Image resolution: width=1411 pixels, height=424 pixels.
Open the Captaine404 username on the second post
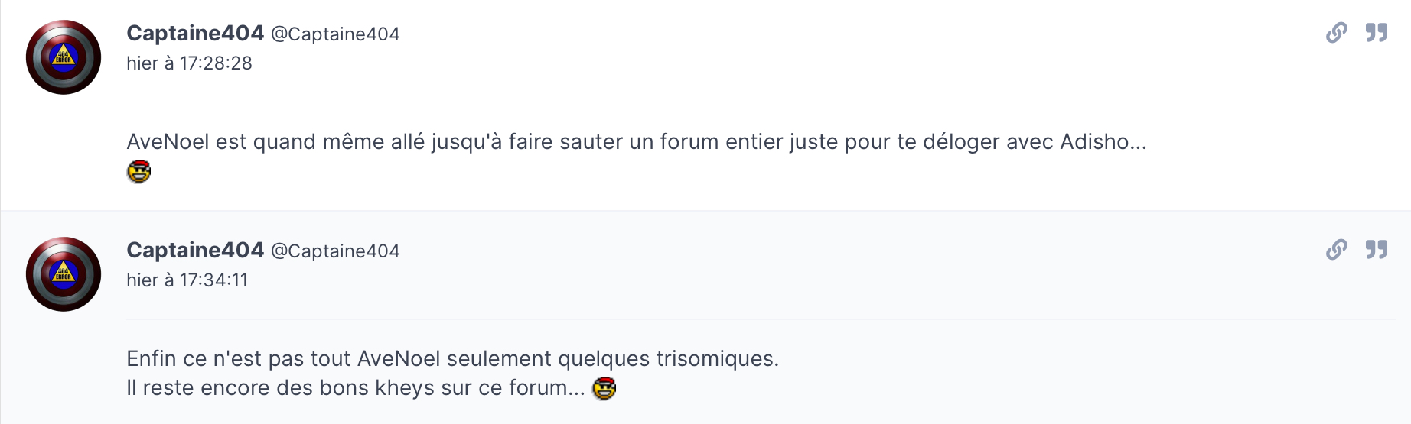tap(195, 250)
